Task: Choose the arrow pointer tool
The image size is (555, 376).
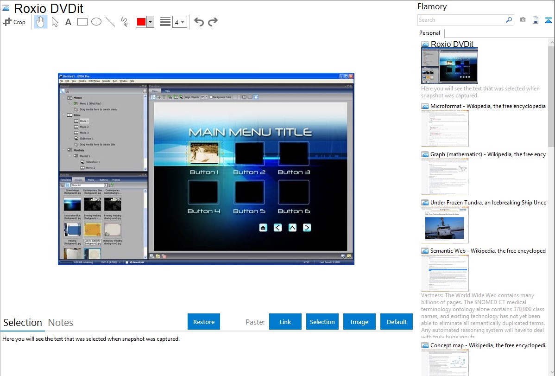Action: point(55,22)
